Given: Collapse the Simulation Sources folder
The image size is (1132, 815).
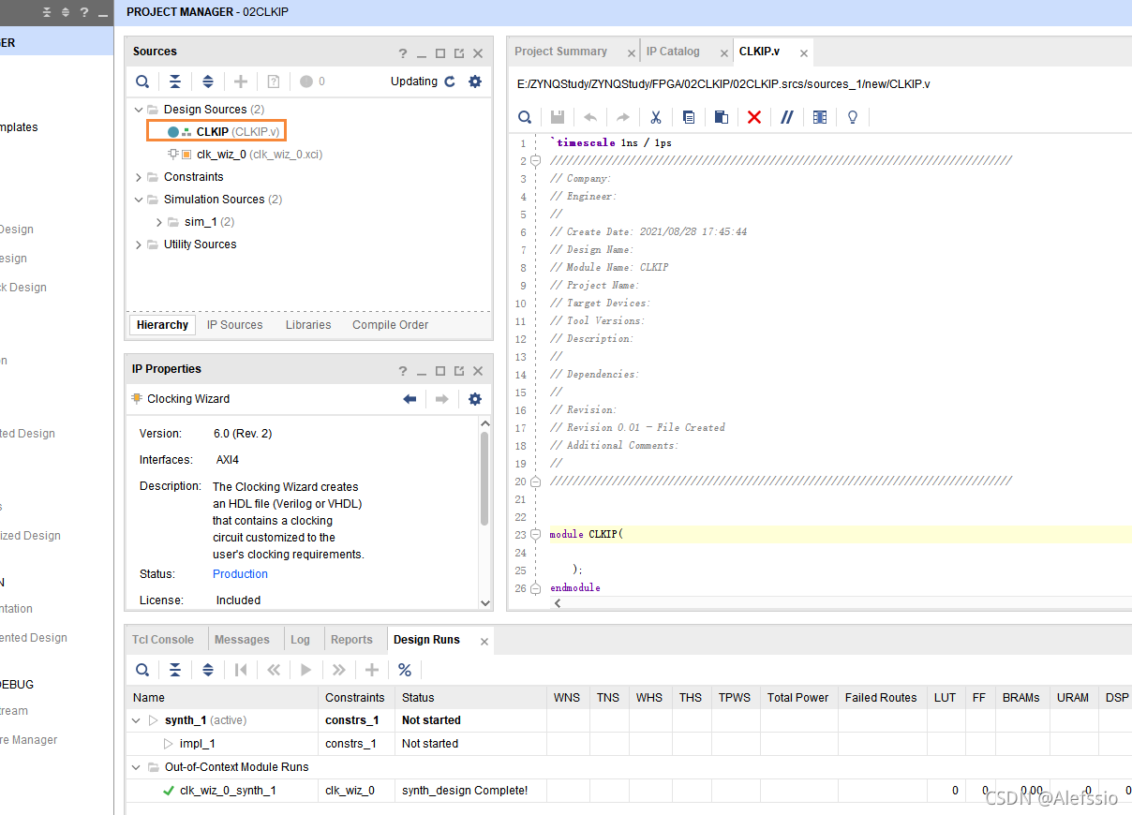Looking at the screenshot, I should tap(139, 200).
